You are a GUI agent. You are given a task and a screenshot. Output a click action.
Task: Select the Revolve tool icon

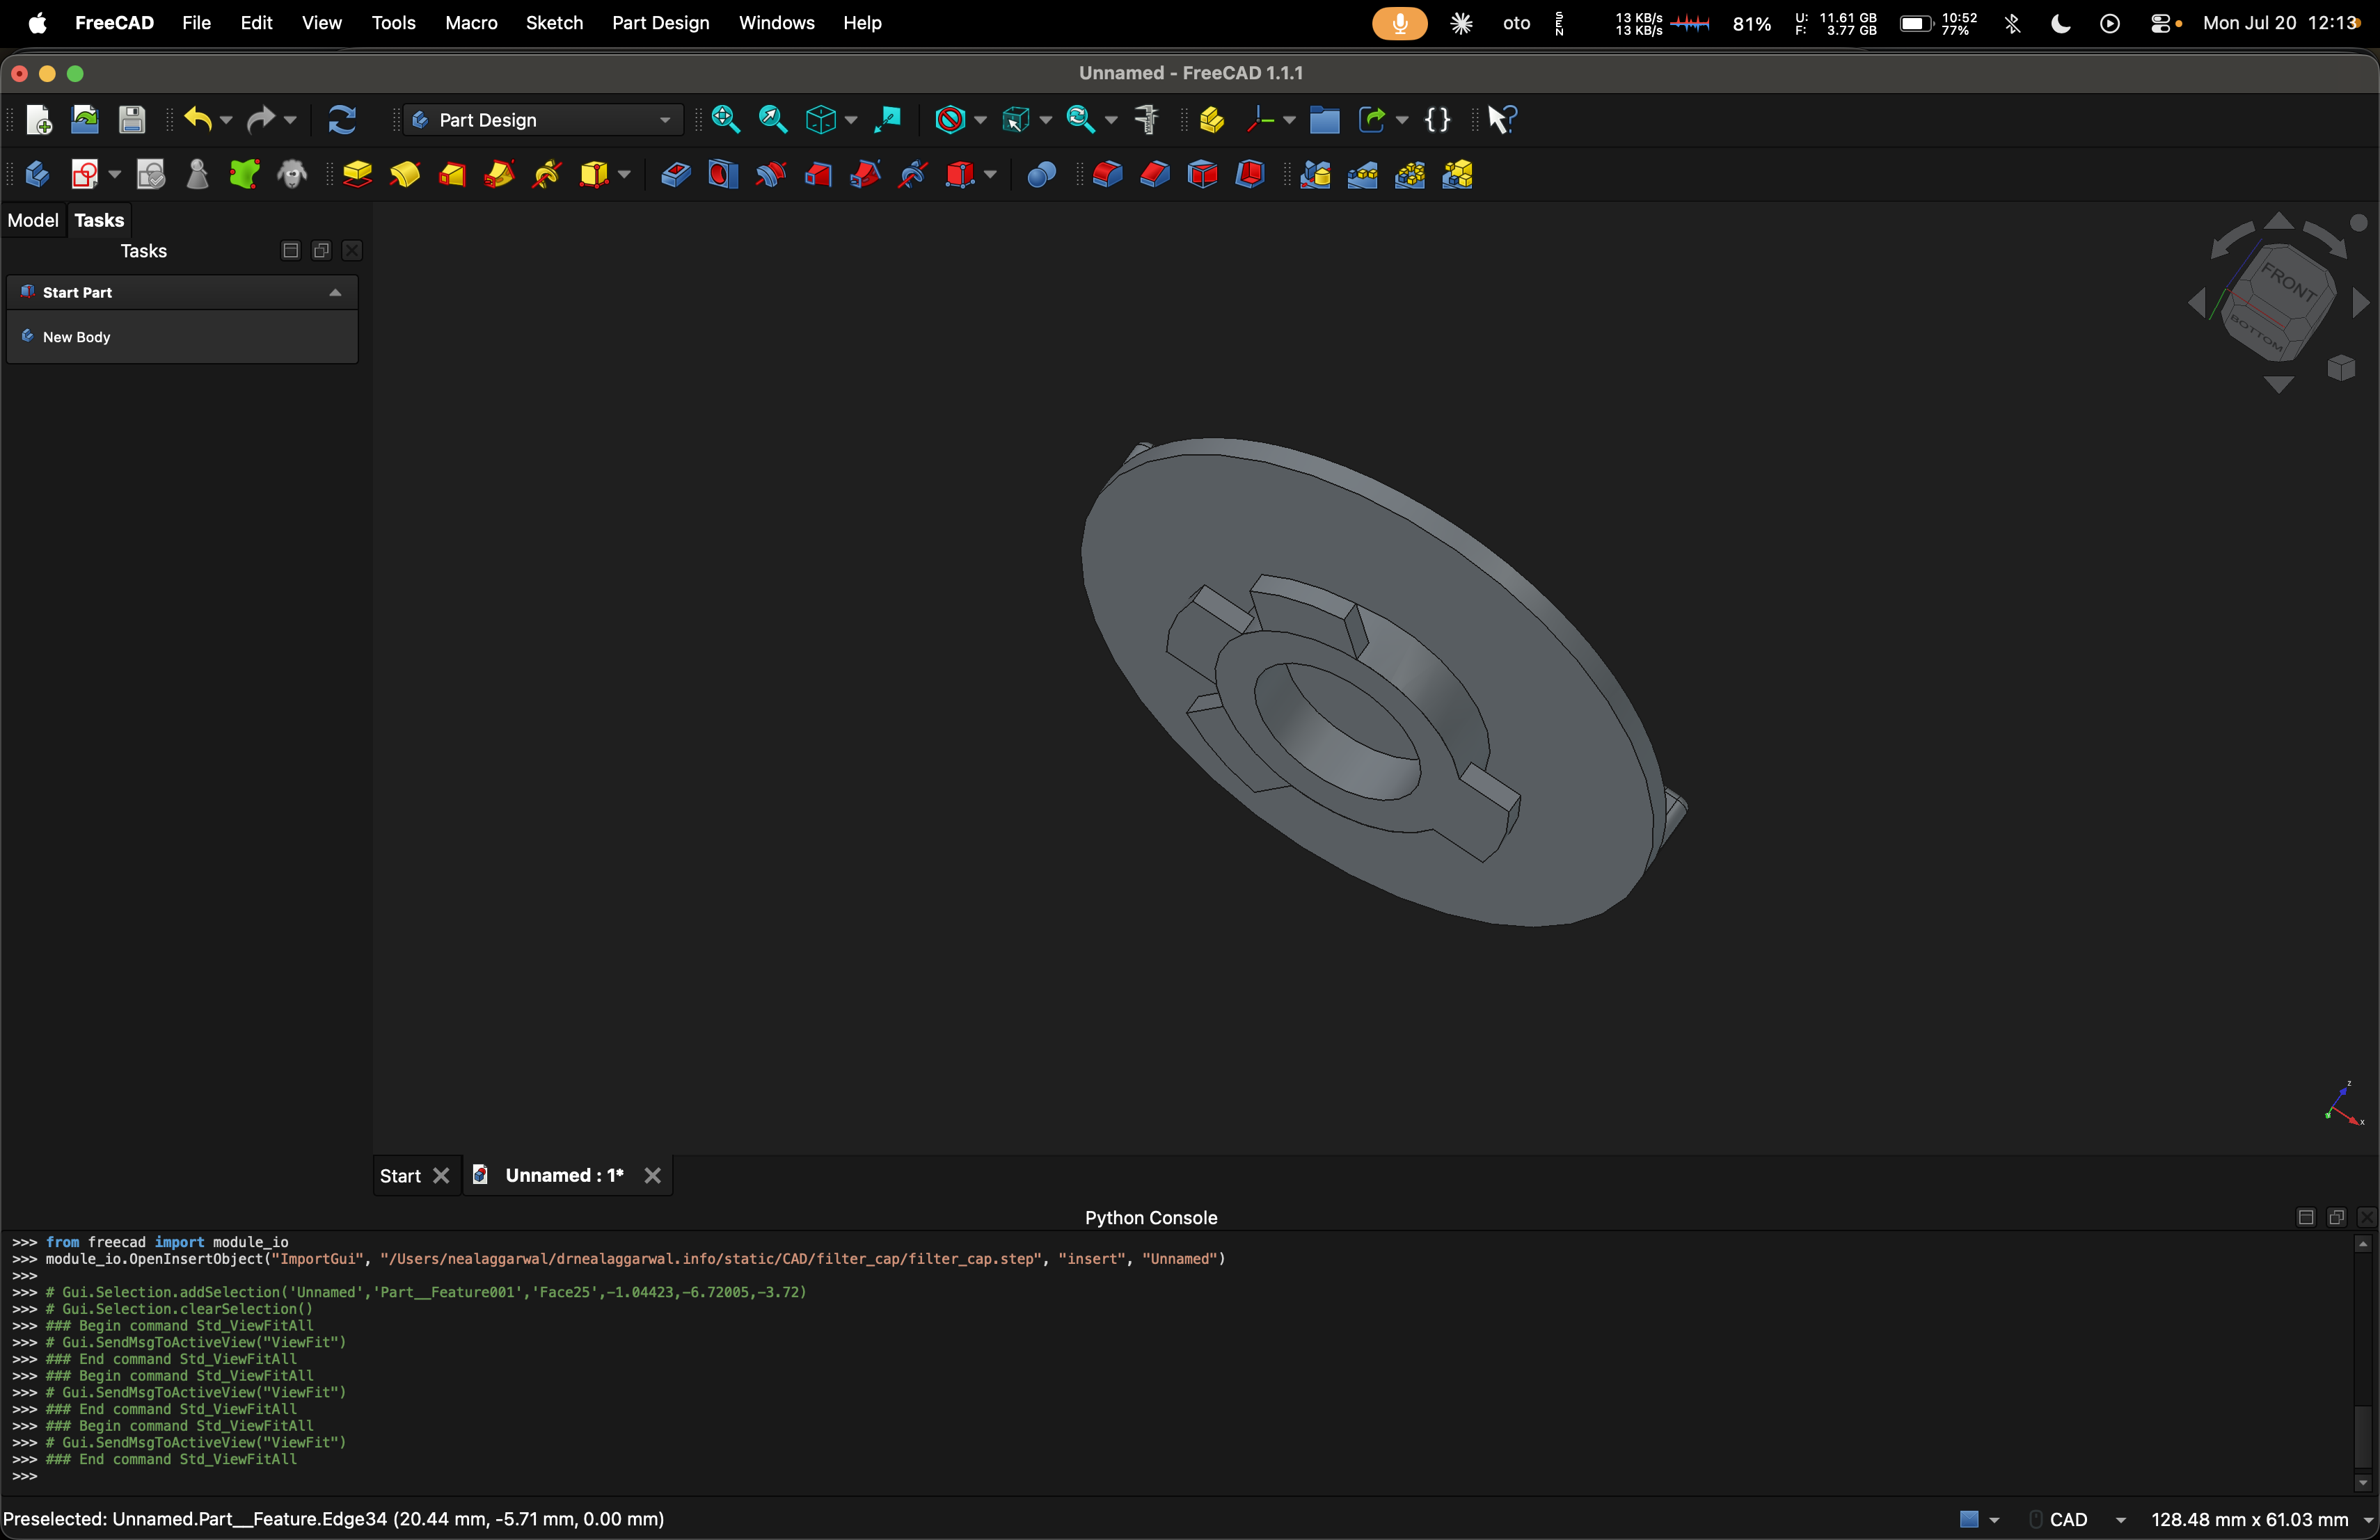[x=405, y=175]
